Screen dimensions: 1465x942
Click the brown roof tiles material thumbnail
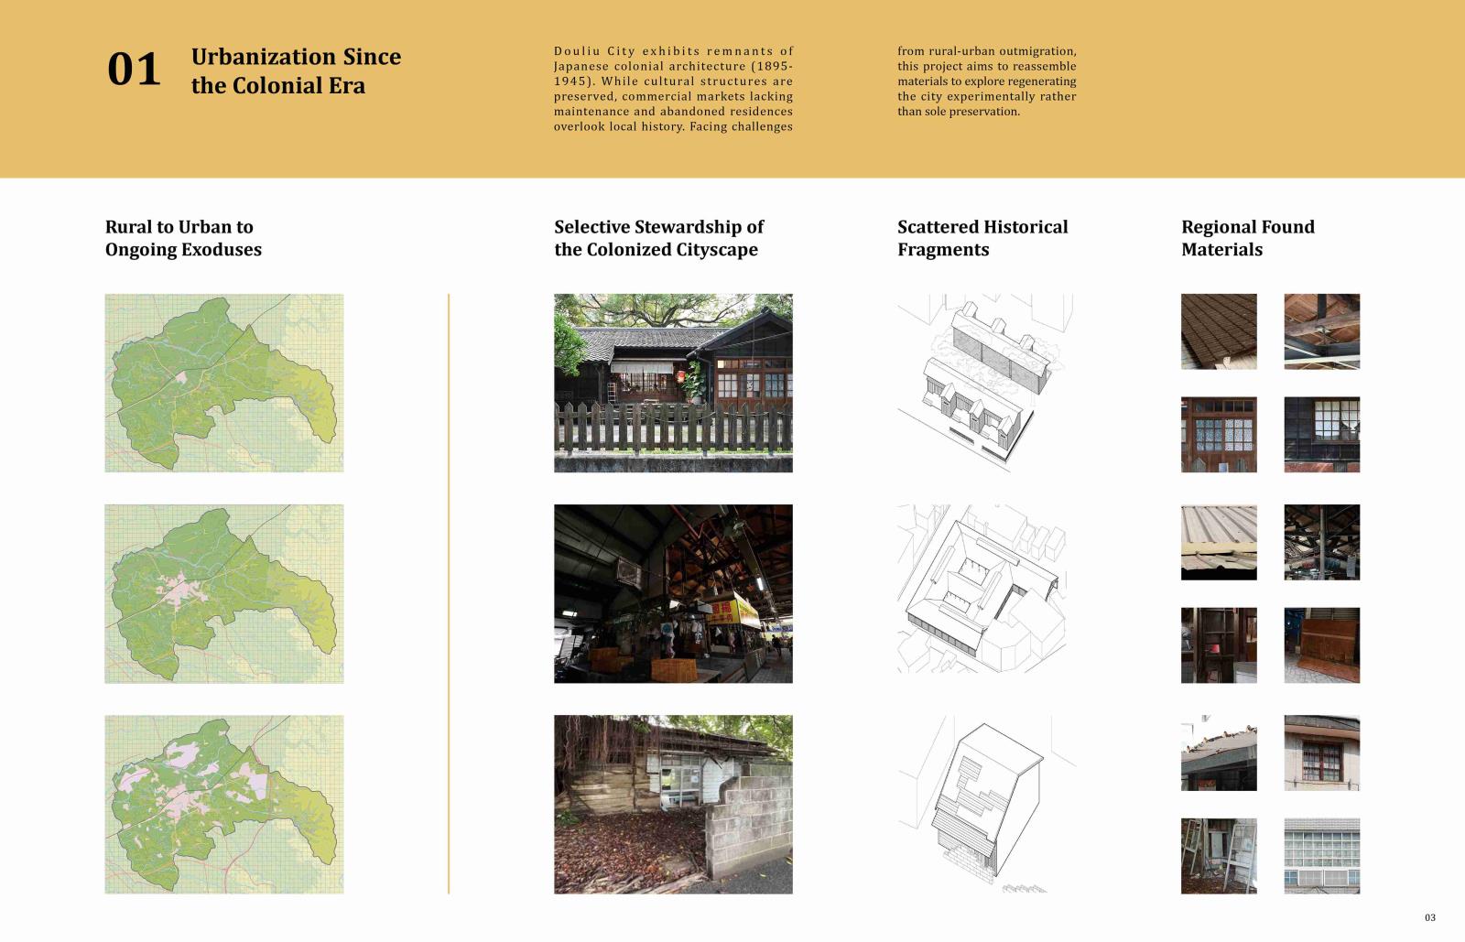pyautogui.click(x=1219, y=331)
